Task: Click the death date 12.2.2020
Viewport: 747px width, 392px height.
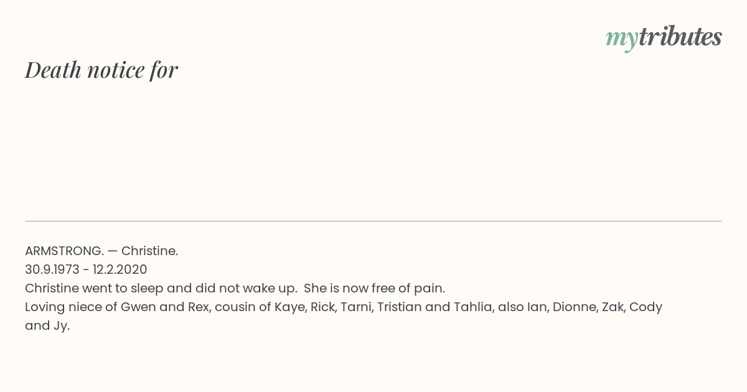Action: pos(120,269)
